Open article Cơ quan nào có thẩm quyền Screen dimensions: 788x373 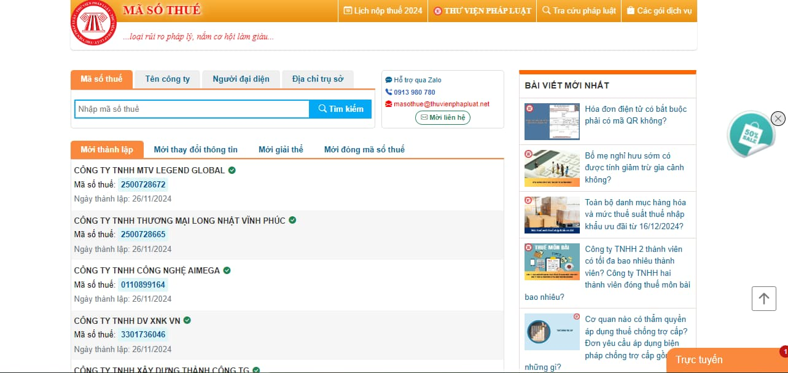pyautogui.click(x=636, y=337)
